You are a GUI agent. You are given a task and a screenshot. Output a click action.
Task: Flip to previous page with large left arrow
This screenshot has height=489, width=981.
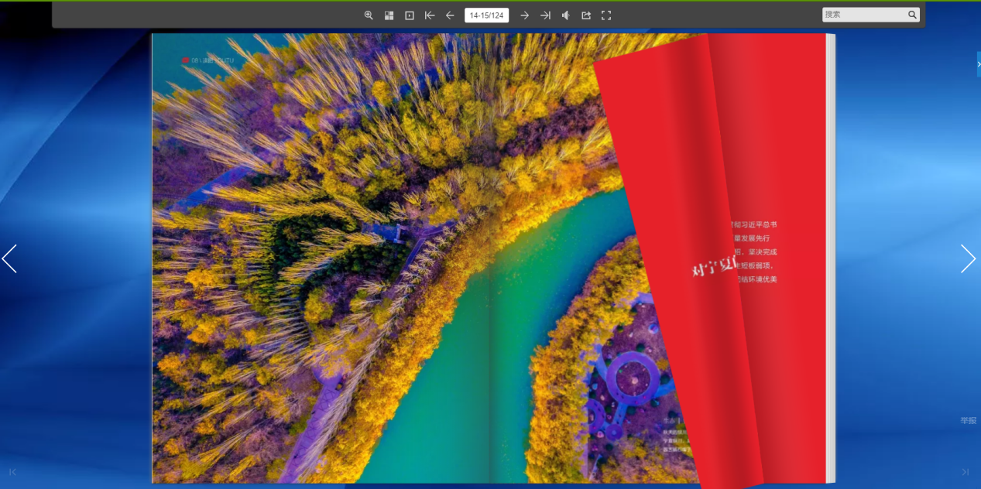click(x=9, y=259)
